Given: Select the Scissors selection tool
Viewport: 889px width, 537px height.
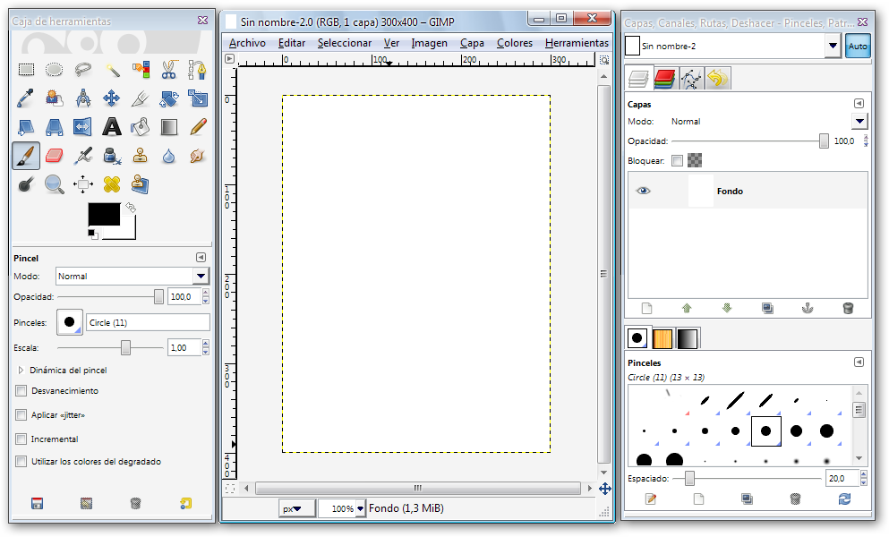Looking at the screenshot, I should (x=169, y=69).
